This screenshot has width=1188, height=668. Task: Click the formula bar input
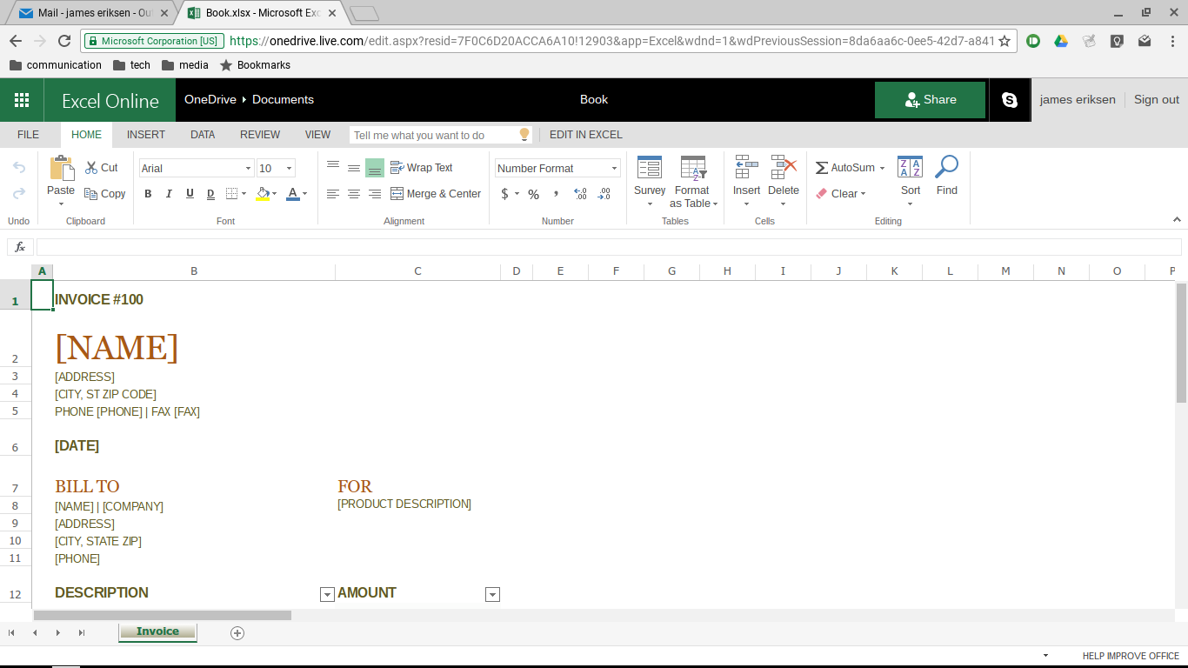[609, 247]
